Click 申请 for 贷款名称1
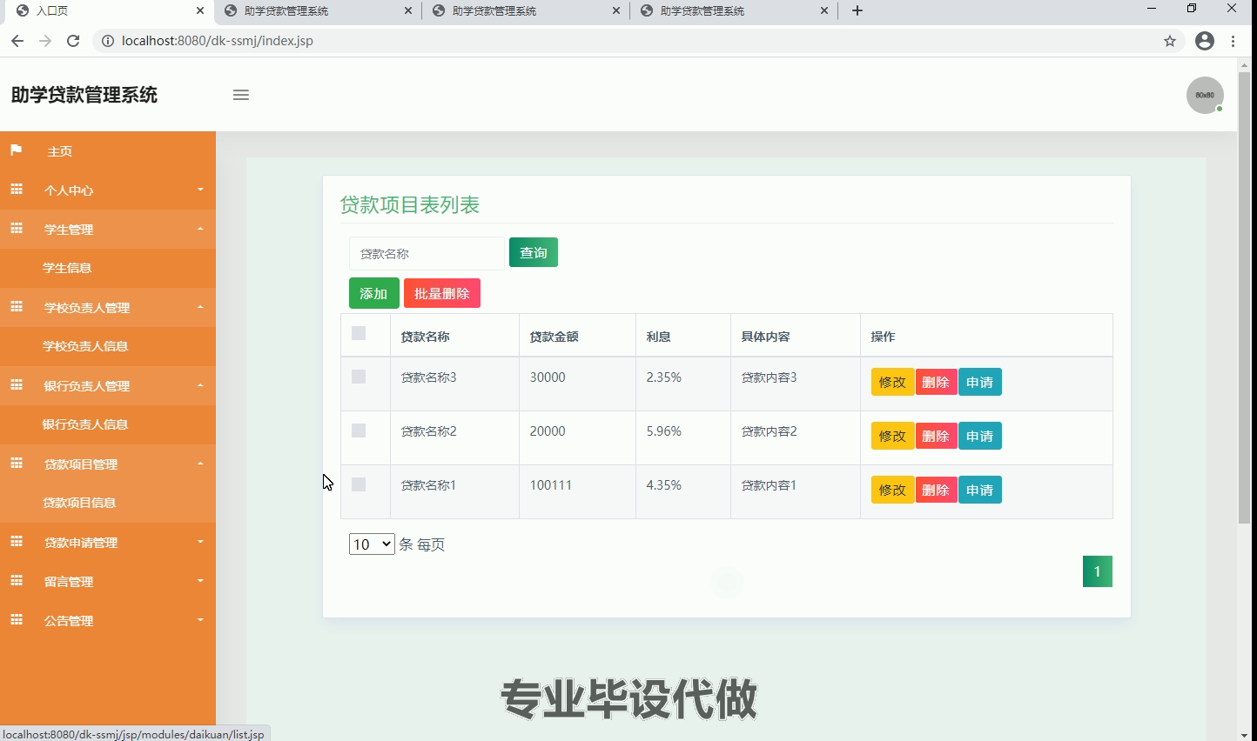The height and width of the screenshot is (741, 1257). (979, 490)
